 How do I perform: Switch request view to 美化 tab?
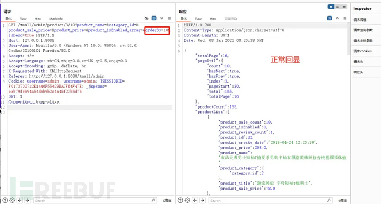pos(8,19)
